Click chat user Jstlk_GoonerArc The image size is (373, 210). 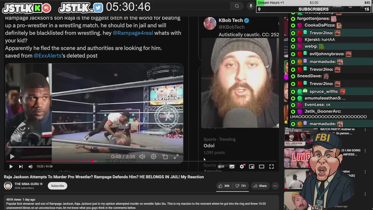click(x=323, y=111)
